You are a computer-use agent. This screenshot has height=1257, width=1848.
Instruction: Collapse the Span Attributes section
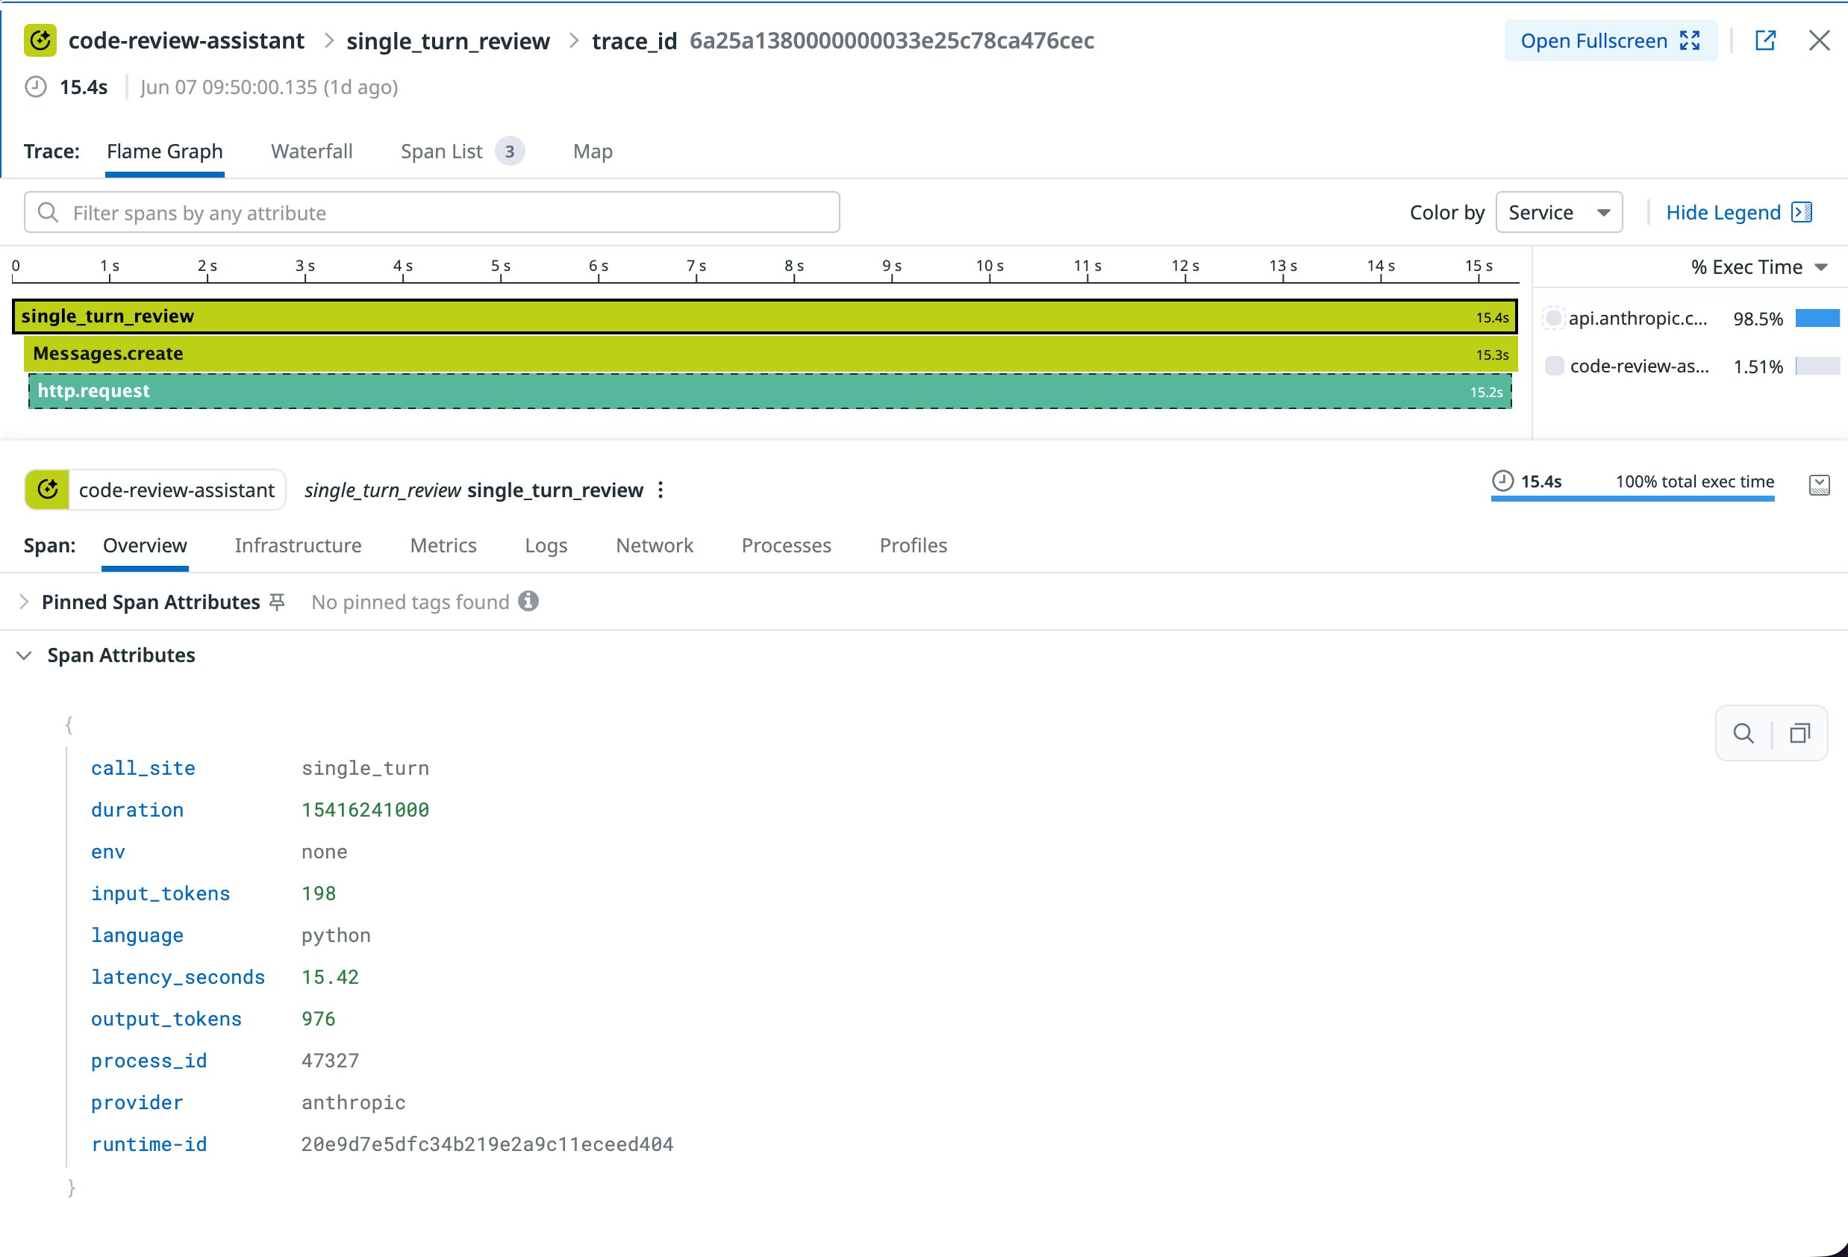pos(24,655)
